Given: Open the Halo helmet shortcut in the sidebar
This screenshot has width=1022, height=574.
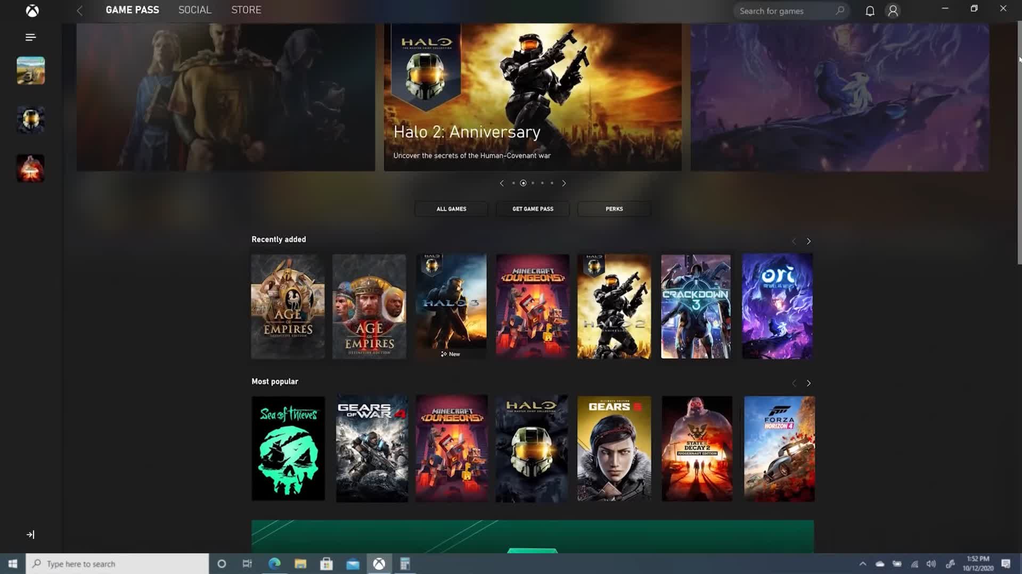Looking at the screenshot, I should (31, 120).
